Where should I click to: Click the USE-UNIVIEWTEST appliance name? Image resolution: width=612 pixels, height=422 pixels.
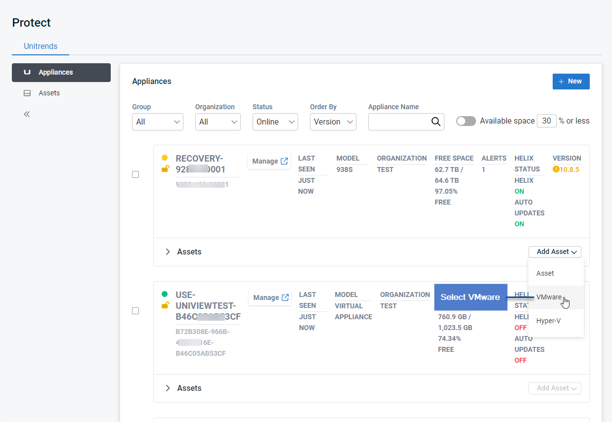[x=208, y=306]
